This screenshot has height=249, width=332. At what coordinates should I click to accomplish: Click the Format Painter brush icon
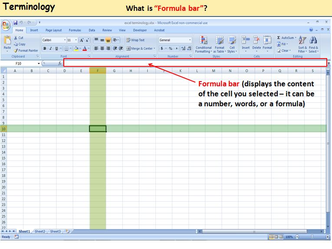pyautogui.click(x=16, y=51)
